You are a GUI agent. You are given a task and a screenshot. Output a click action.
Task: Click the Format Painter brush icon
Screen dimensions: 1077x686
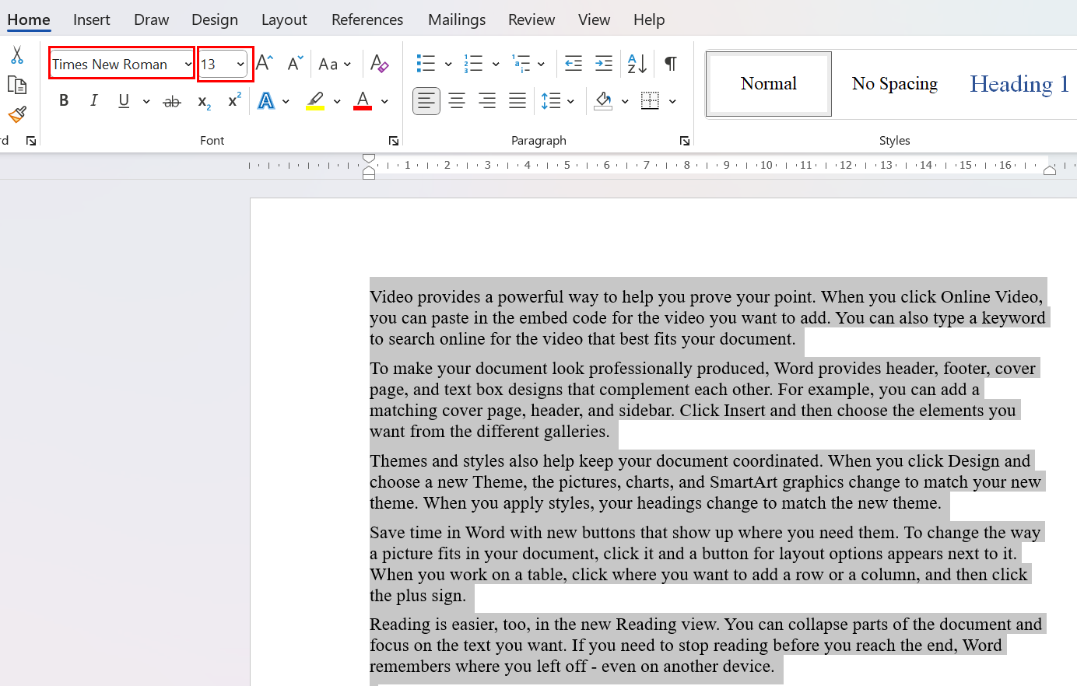point(17,115)
